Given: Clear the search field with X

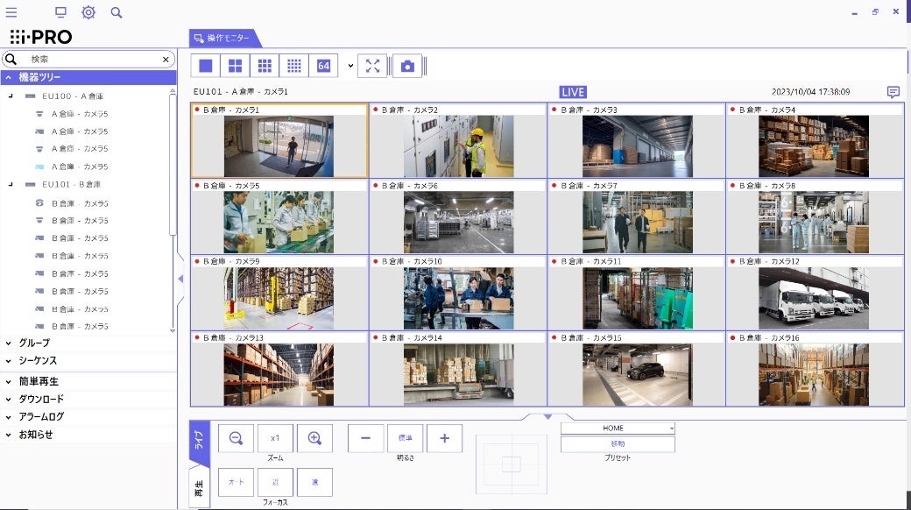Looking at the screenshot, I should click(x=166, y=60).
